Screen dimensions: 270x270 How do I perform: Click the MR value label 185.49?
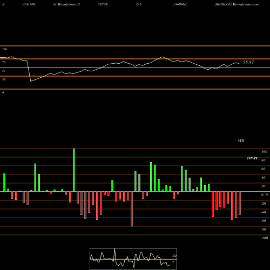point(252,158)
